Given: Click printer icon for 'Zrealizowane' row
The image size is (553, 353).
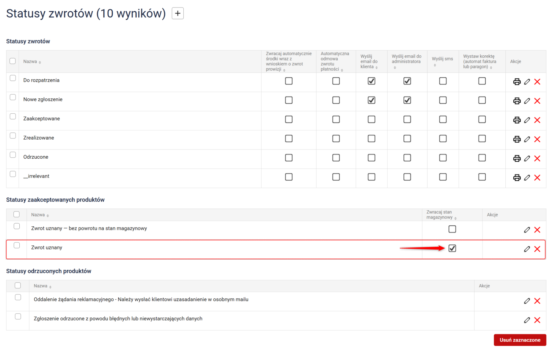Looking at the screenshot, I should [x=516, y=139].
